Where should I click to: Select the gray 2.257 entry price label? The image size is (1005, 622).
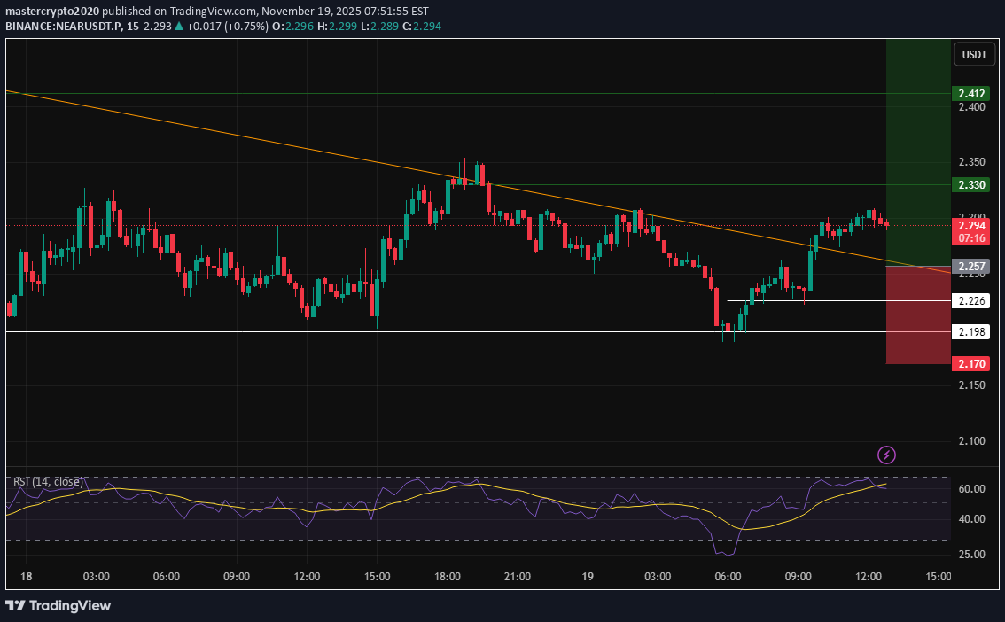972,267
